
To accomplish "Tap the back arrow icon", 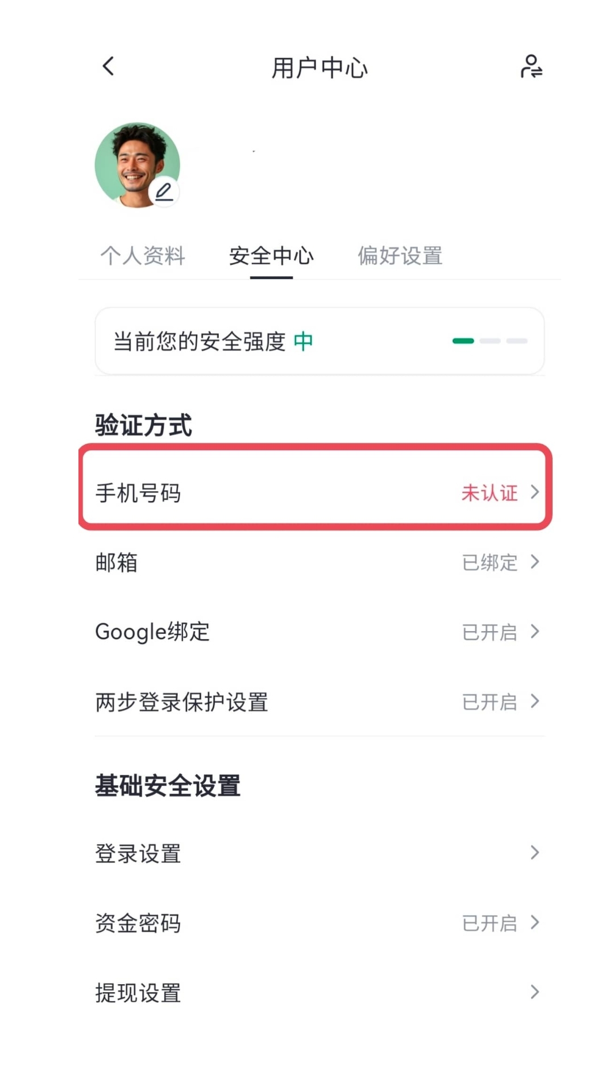I will (109, 67).
